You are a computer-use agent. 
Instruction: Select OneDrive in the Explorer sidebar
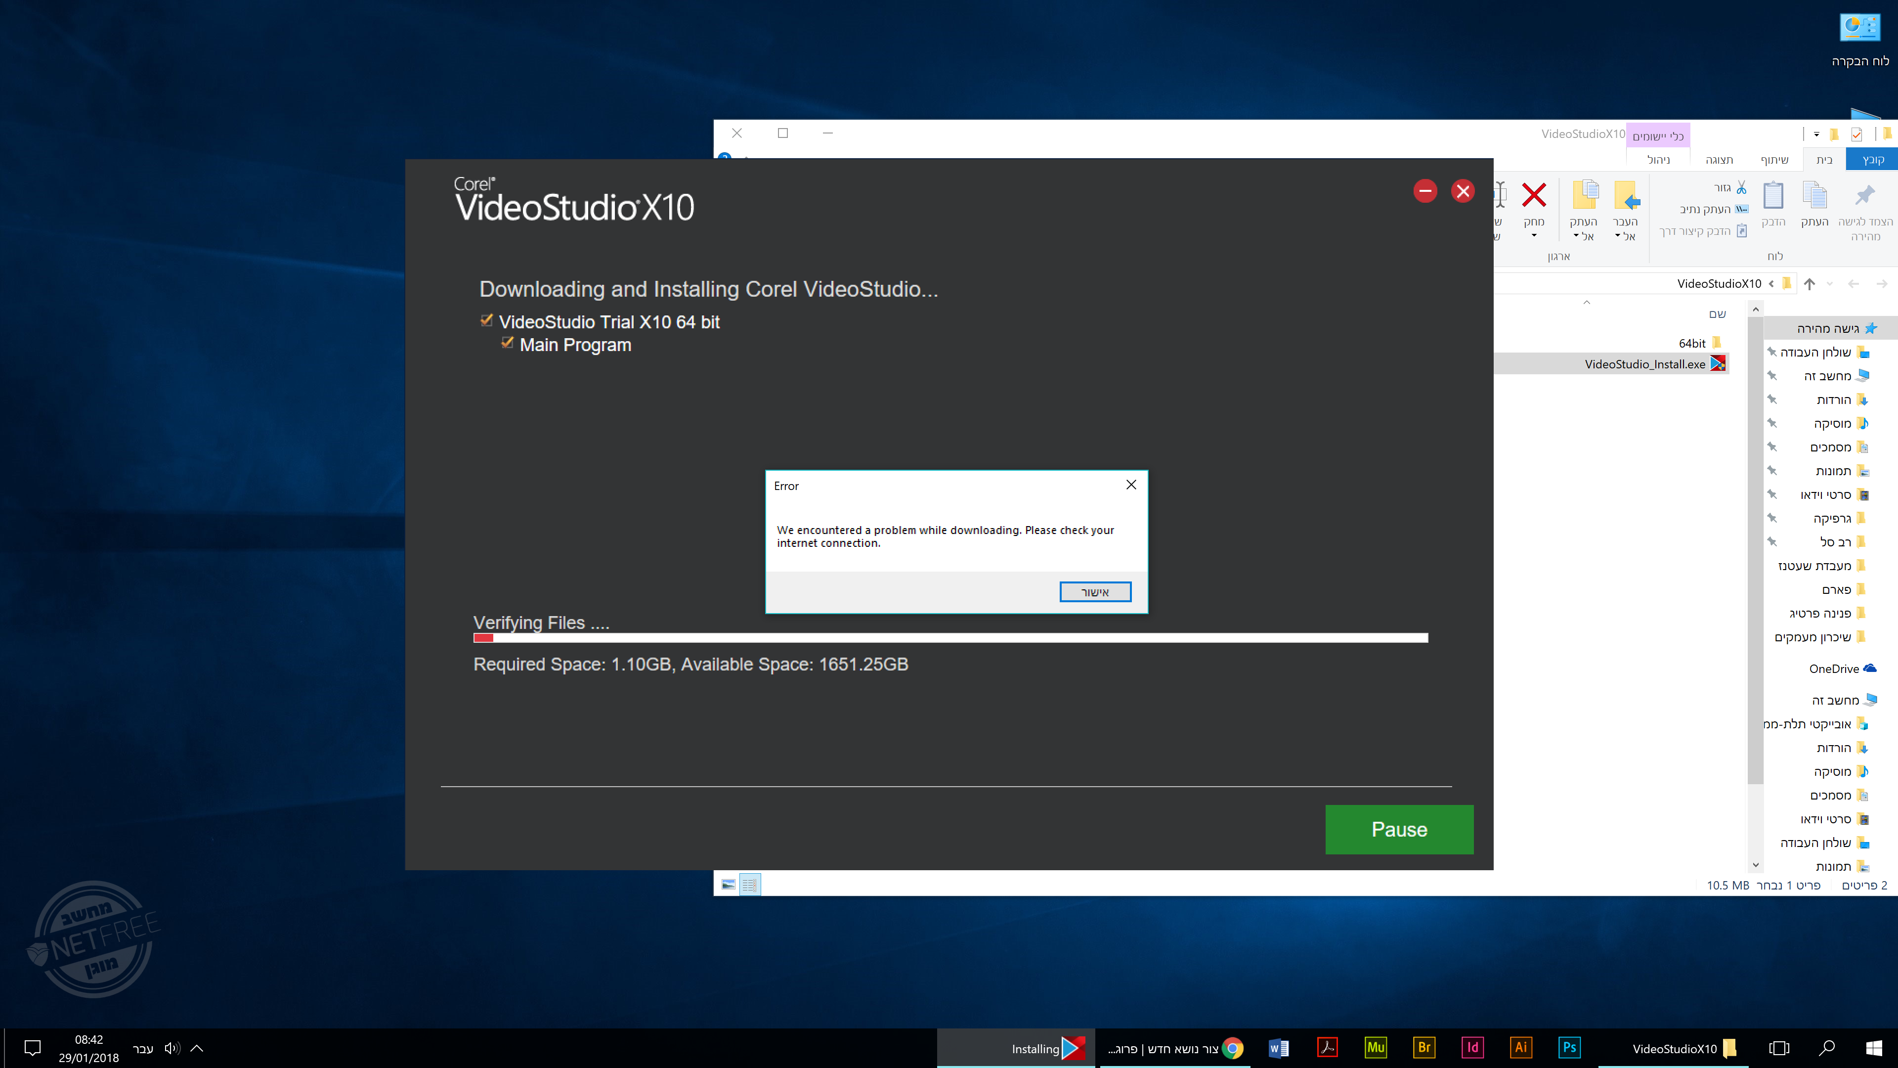point(1842,668)
